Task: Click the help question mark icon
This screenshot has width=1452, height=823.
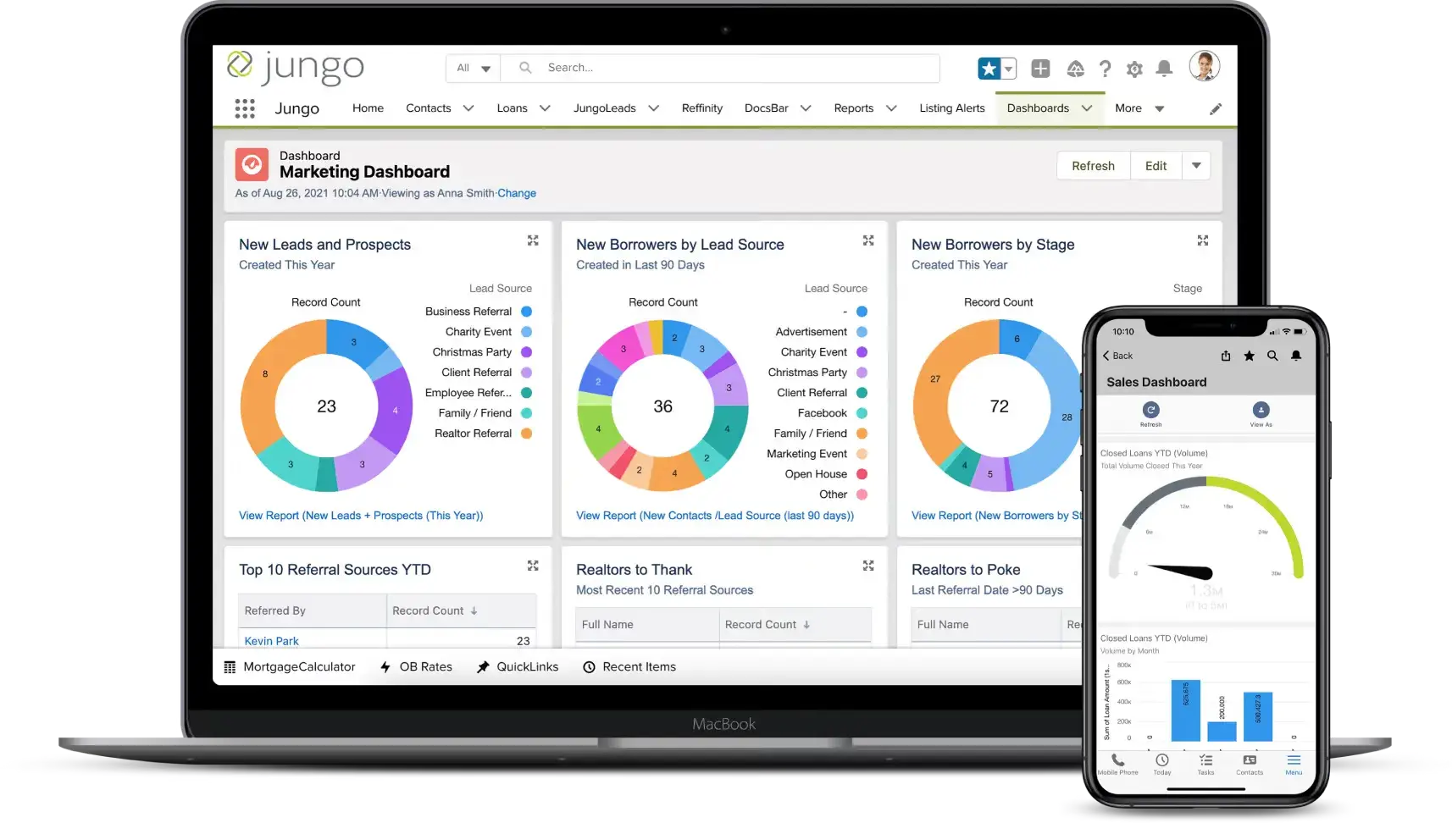Action: pos(1105,69)
